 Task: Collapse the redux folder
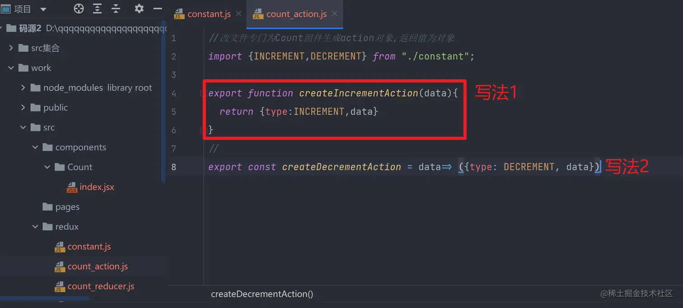point(35,226)
